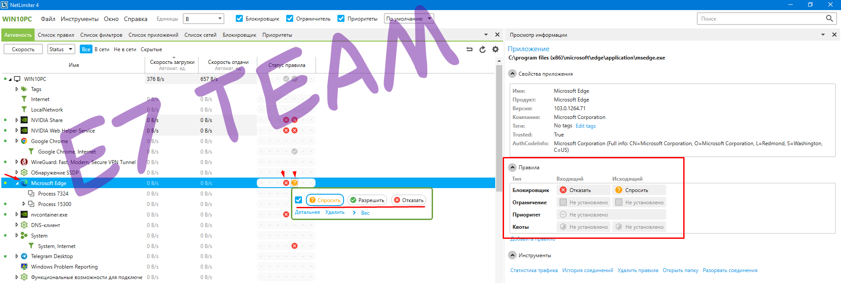Select the Разрешить option in rule popup

click(x=367, y=200)
